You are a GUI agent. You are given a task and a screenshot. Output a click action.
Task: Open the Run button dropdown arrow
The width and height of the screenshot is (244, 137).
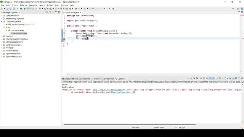tap(48, 9)
